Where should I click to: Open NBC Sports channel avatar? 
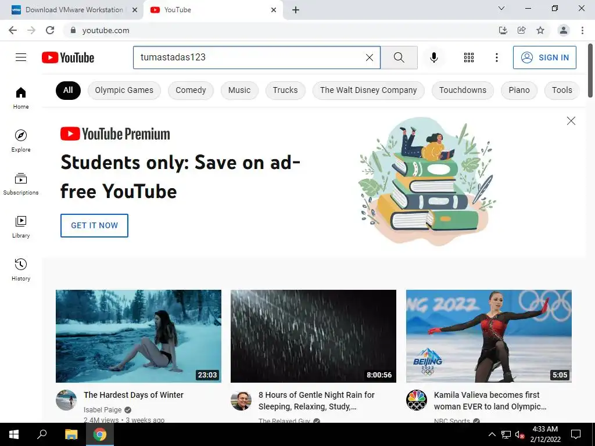pos(416,400)
